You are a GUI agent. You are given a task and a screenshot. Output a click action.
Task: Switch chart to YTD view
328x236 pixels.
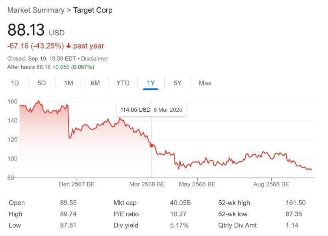tap(123, 83)
